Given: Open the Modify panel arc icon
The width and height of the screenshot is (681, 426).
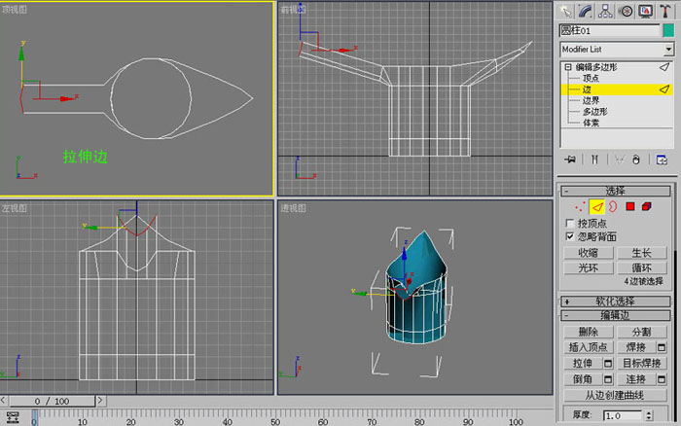Looking at the screenshot, I should pyautogui.click(x=585, y=12).
